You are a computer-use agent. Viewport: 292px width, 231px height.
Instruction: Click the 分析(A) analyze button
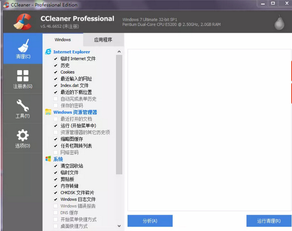click(150, 221)
